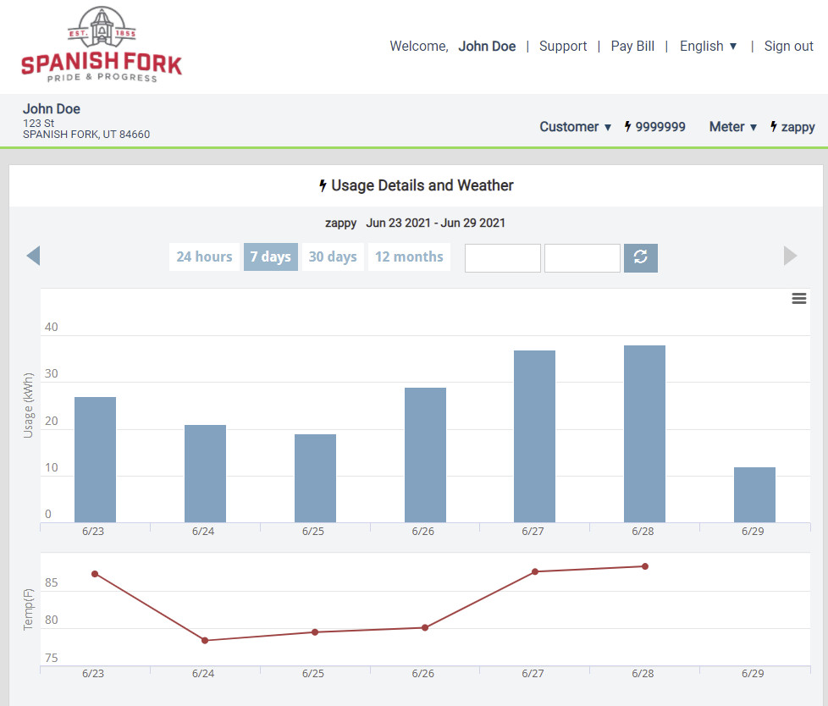Expand the Meter dropdown
828x706 pixels.
click(732, 127)
